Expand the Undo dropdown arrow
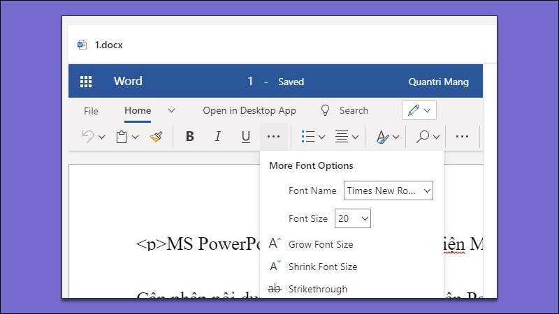Screen dimensions: 559x314 pos(101,137)
